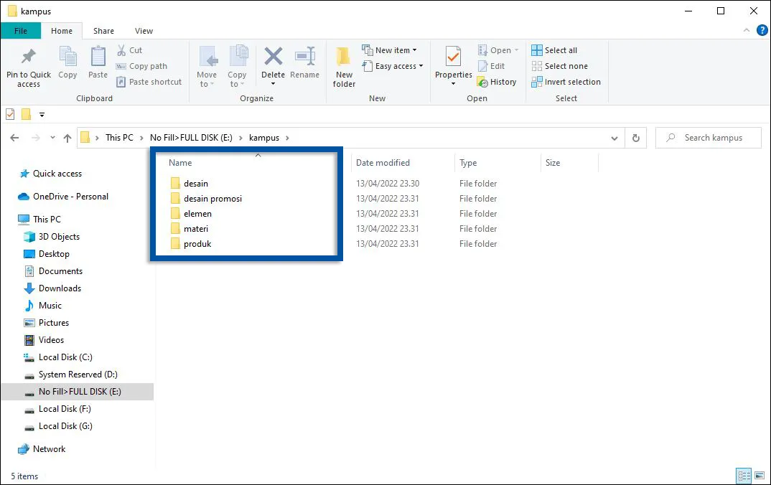Screen dimensions: 771x485
Task: Refresh the kampus folder view
Action: pos(635,138)
